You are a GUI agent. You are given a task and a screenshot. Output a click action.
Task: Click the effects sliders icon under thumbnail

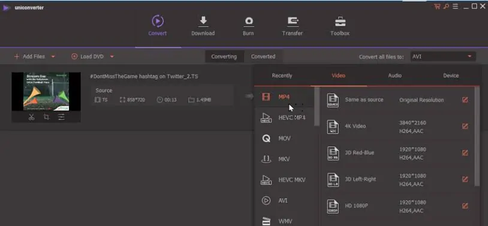61,117
